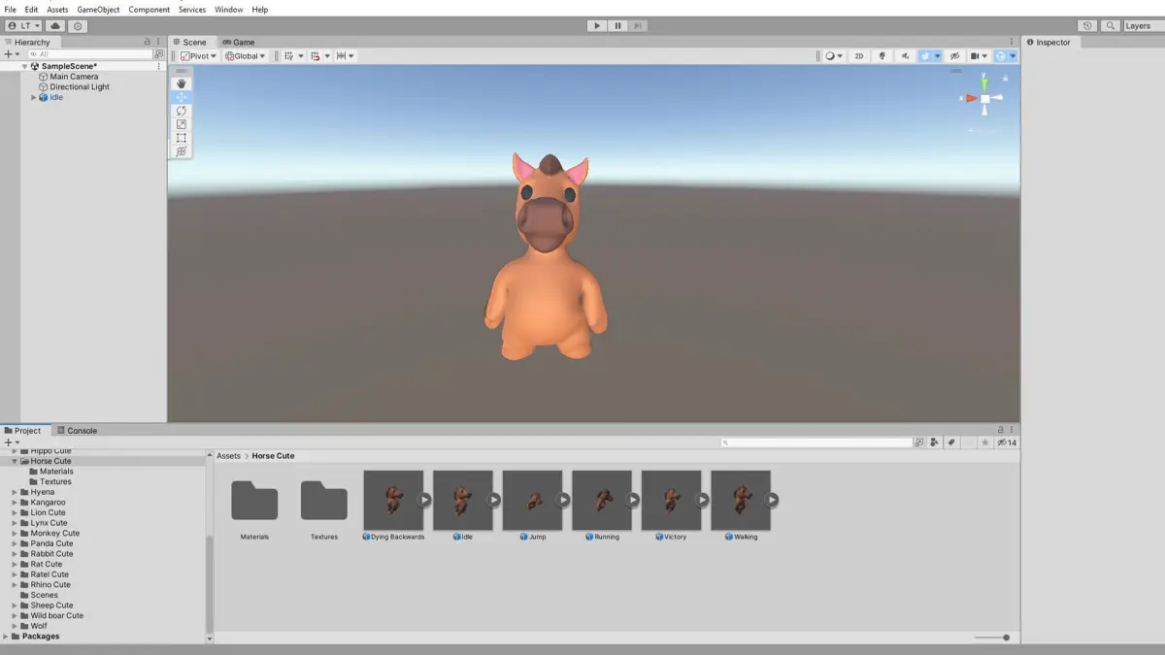Viewport: 1165px width, 655px height.
Task: Switch to the Console tab
Action: coord(77,430)
